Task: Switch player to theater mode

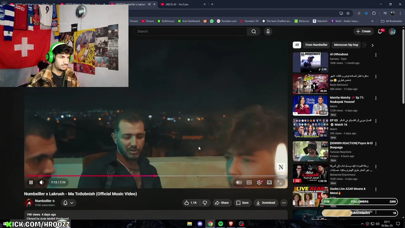Action: [269, 182]
